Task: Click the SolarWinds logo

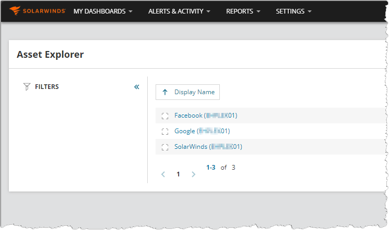Action: coord(37,10)
